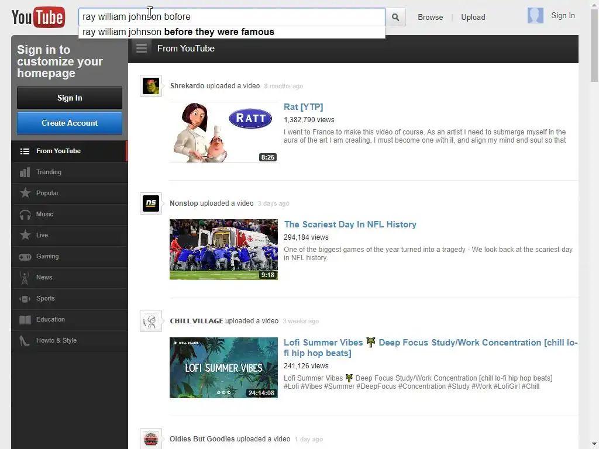Play the Lofi Summer Vibes thumbnail

(x=223, y=368)
